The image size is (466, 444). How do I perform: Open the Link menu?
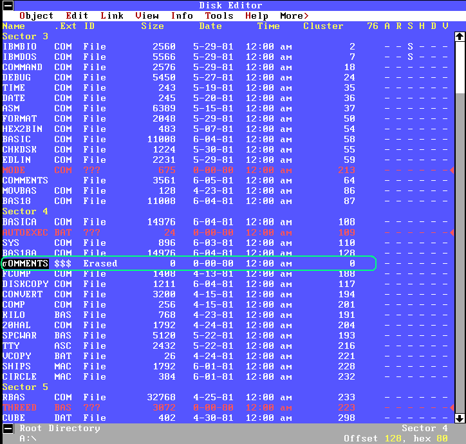tap(112, 15)
